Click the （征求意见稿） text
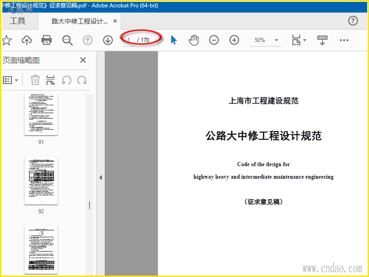369x277 pixels. [x=263, y=202]
